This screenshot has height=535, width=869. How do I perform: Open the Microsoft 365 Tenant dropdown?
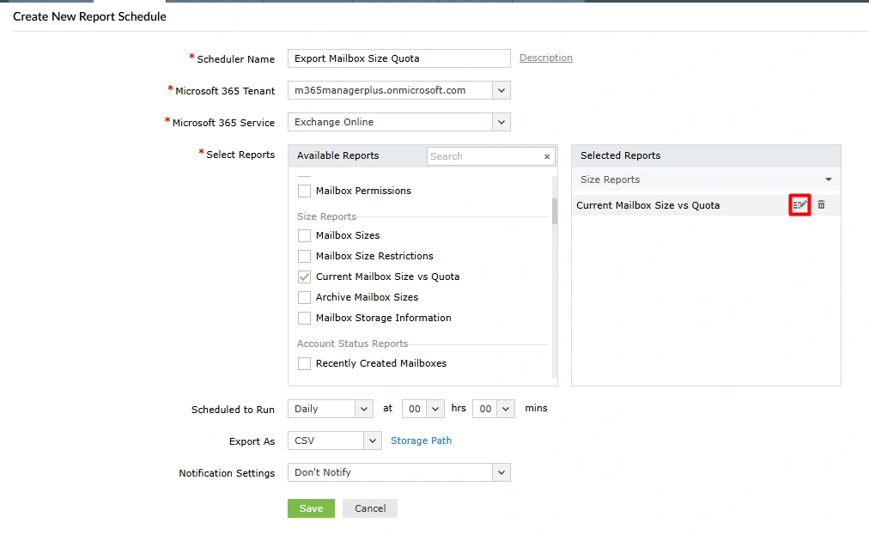click(501, 90)
